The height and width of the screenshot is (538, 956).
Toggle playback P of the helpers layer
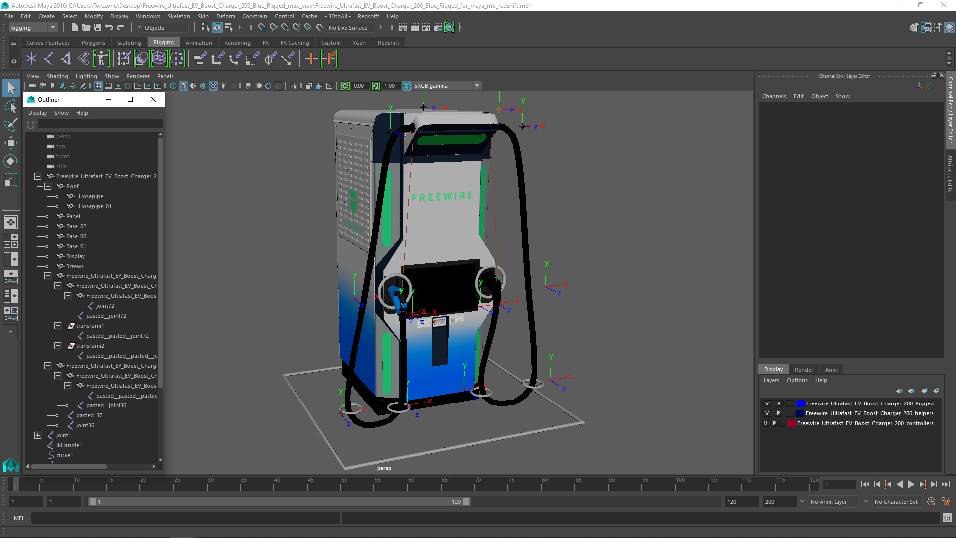[x=779, y=413]
